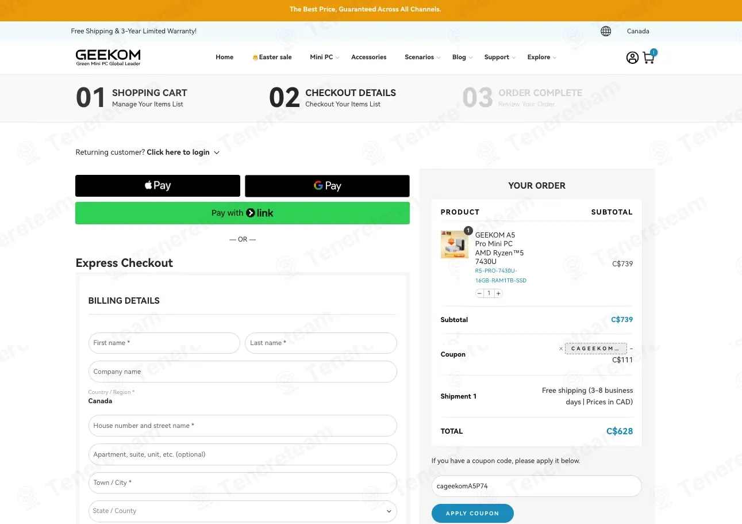
Task: Focus the Company name field
Action: [243, 372]
